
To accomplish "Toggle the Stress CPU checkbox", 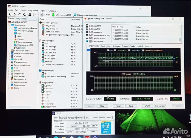I will (90, 26).
